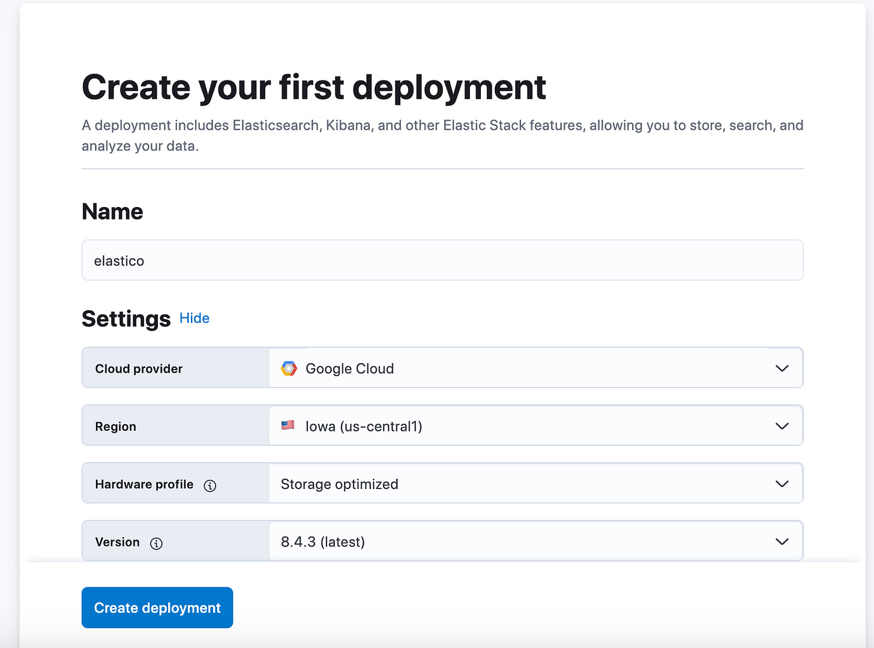Image resolution: width=874 pixels, height=648 pixels.
Task: Click the Hardware profile info icon
Action: 209,485
